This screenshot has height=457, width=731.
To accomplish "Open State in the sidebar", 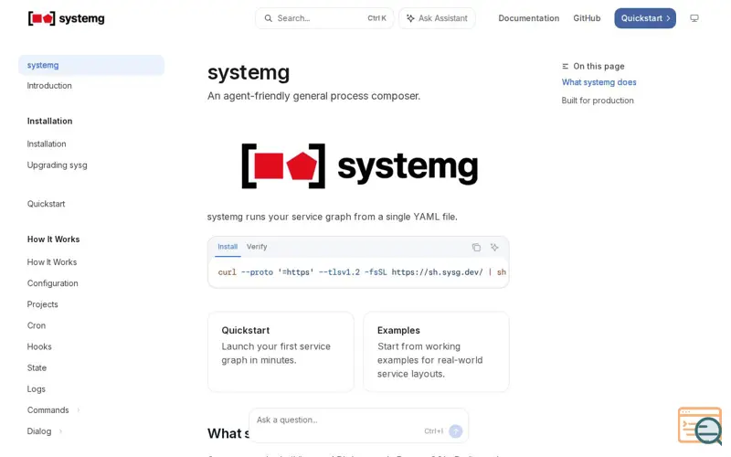I will (x=37, y=368).
